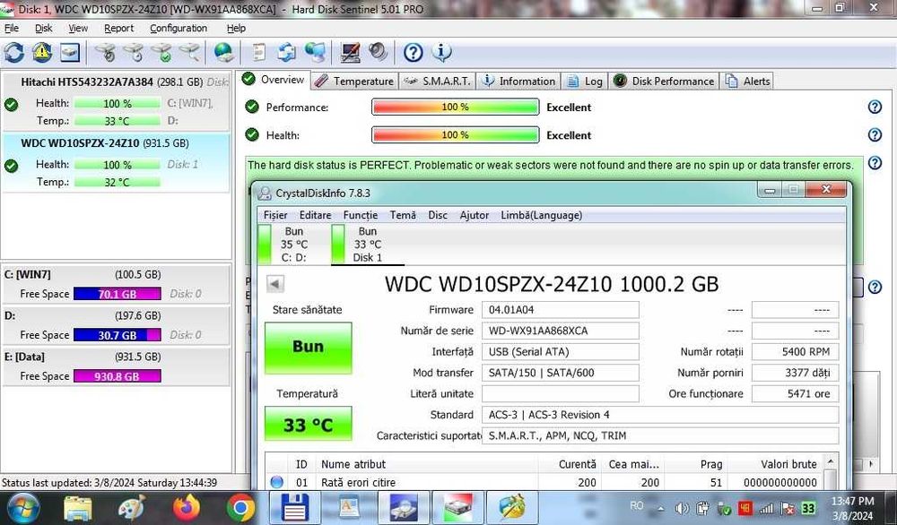Image resolution: width=897 pixels, height=525 pixels.
Task: Click the status last updated text
Action: (109, 483)
